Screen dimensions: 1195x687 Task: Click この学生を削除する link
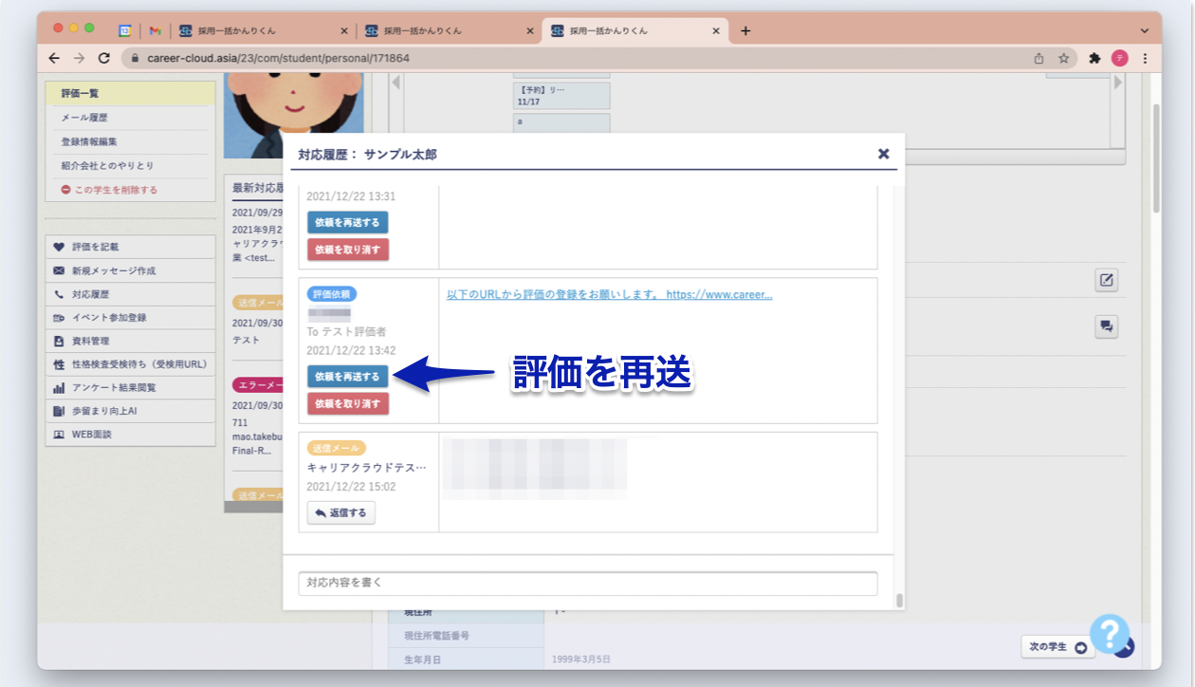(115, 190)
